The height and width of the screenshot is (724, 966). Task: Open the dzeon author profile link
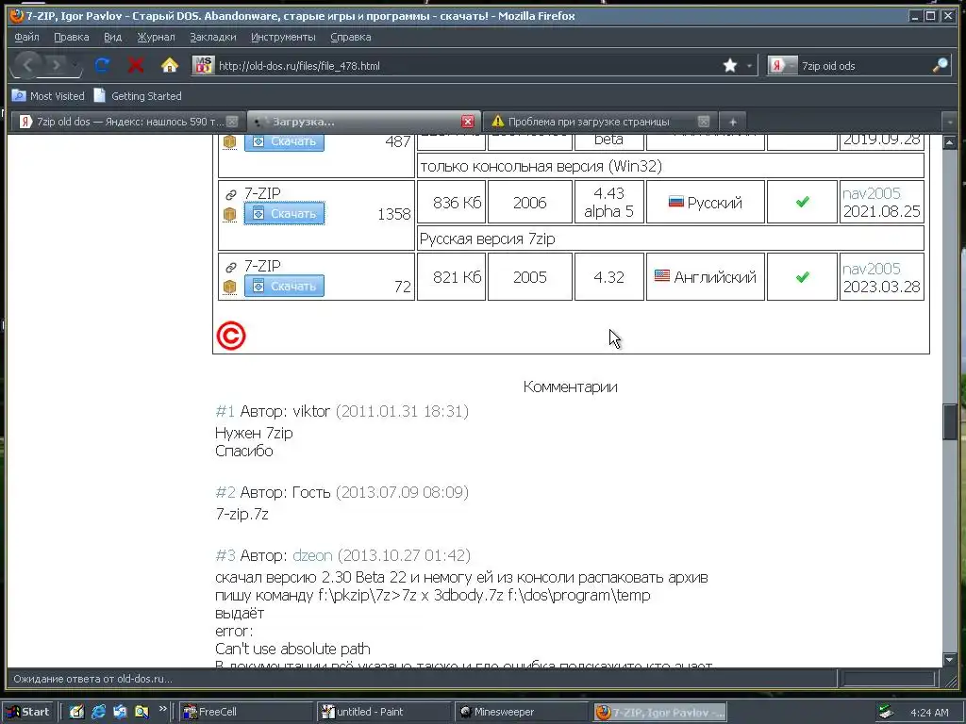312,556
